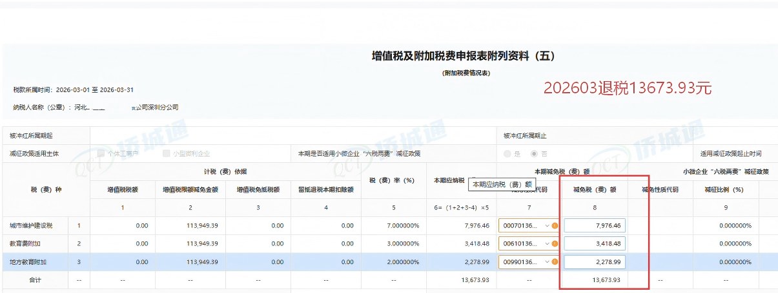778x293 pixels.
Task: Click the 减免税（费）额 column header
Action: 595,190
